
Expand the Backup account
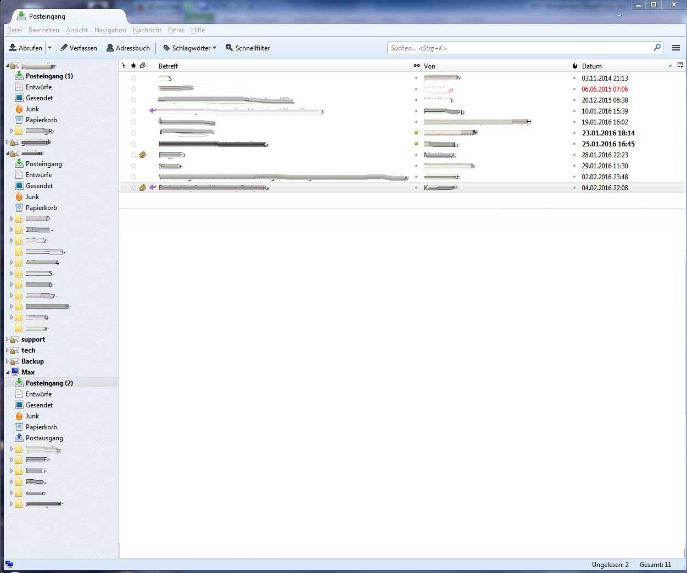tap(7, 361)
